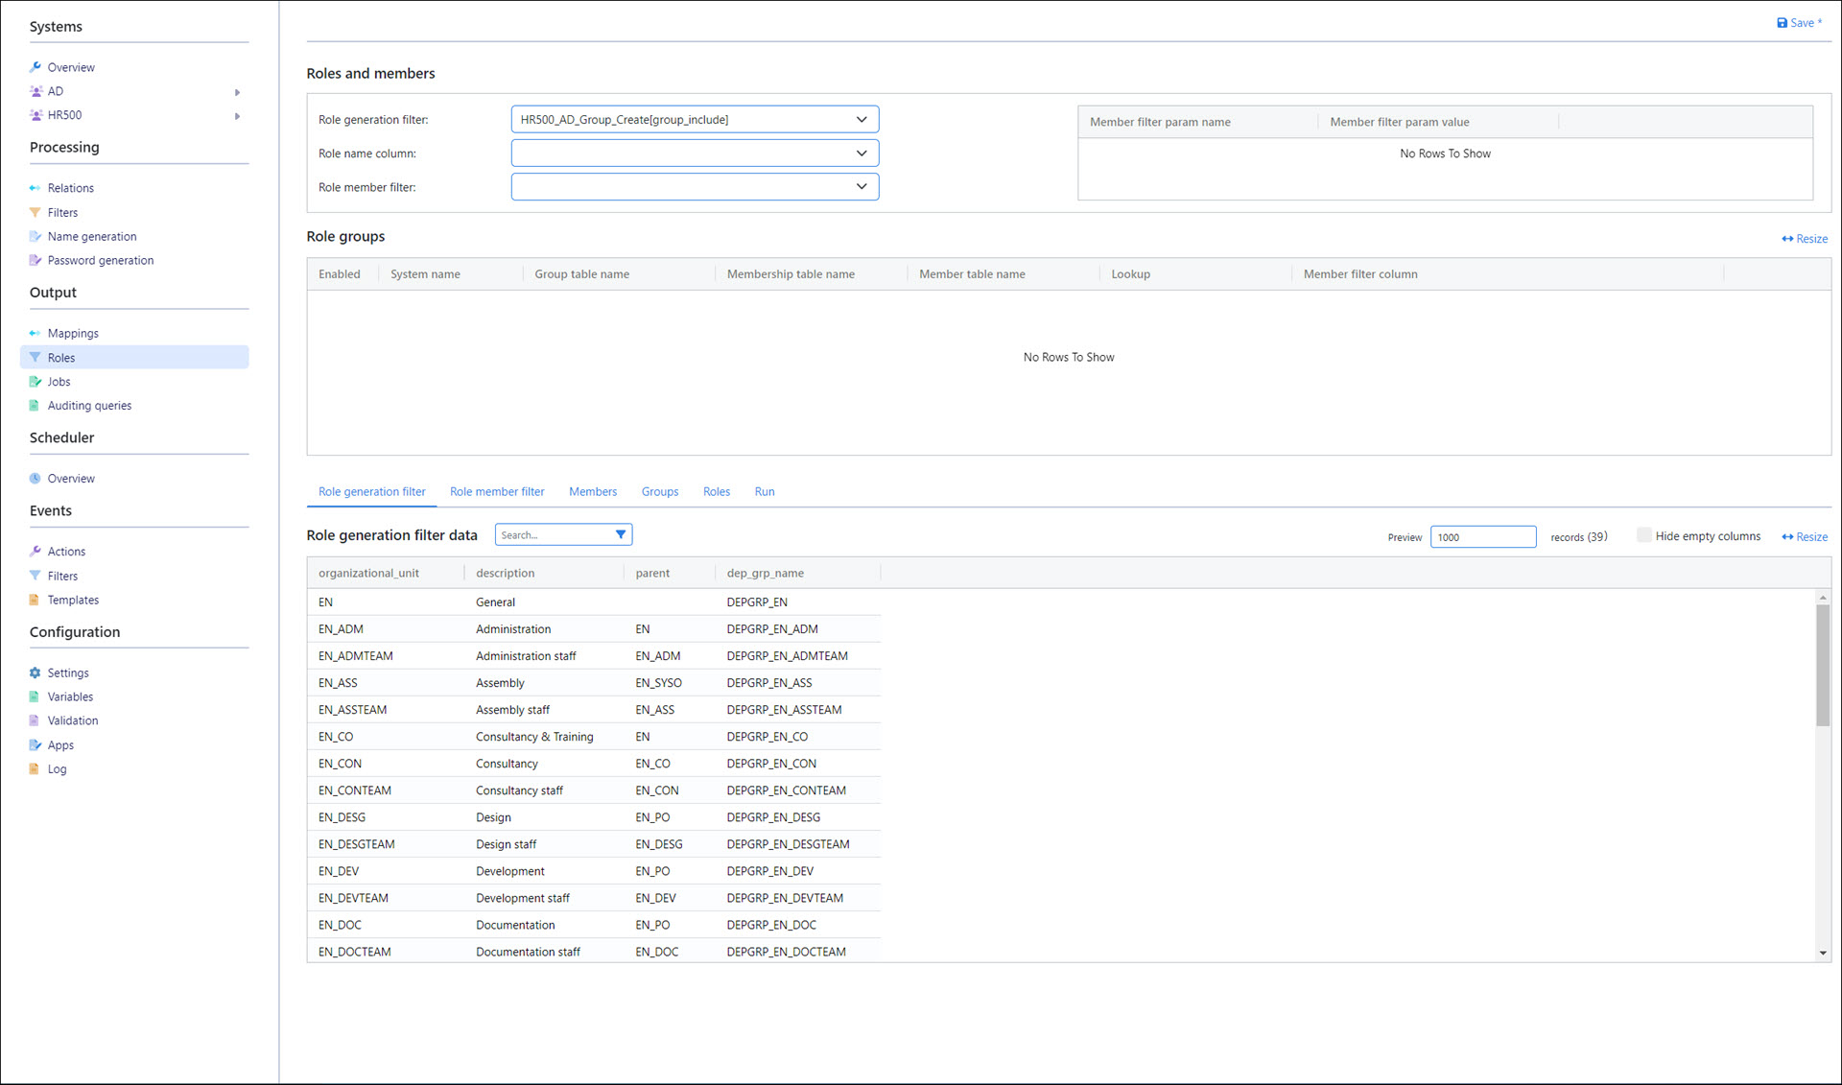The width and height of the screenshot is (1842, 1085).
Task: Click the Jobs icon in Output section
Action: (x=35, y=382)
